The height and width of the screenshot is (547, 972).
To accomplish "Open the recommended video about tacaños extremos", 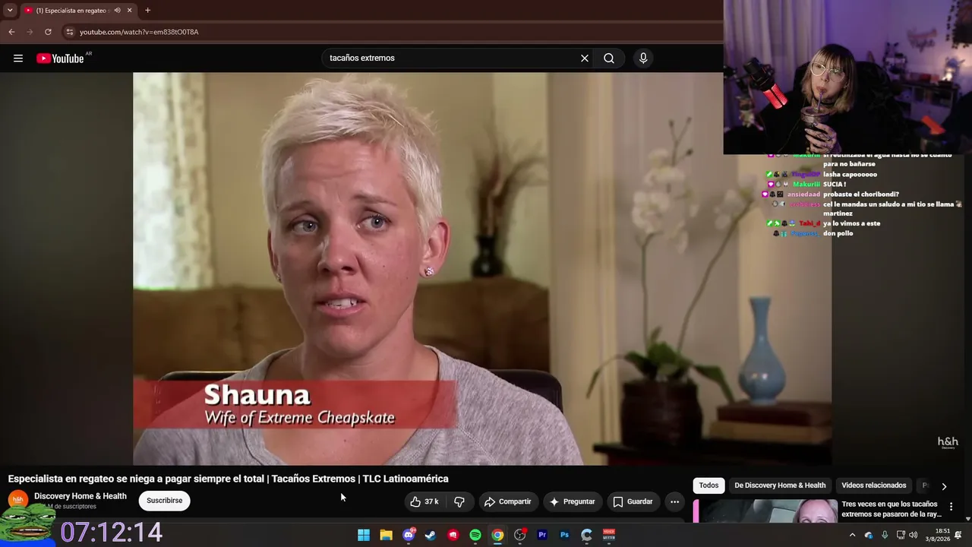I will coord(891,509).
